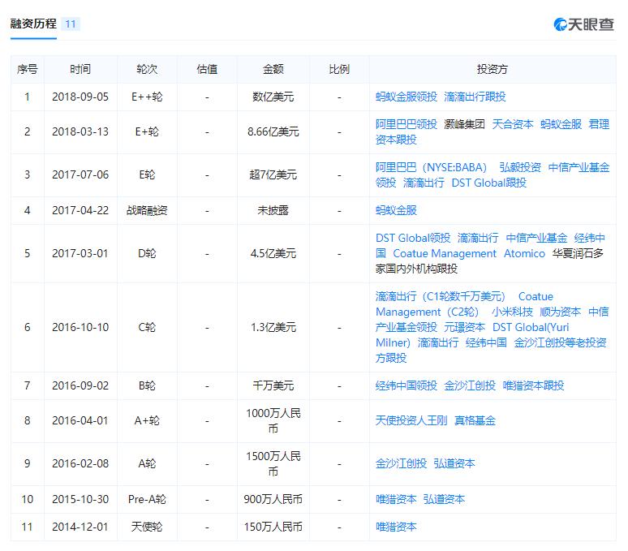Click the 序号 column header
Viewport: 628px width, 551px height.
pyautogui.click(x=27, y=70)
